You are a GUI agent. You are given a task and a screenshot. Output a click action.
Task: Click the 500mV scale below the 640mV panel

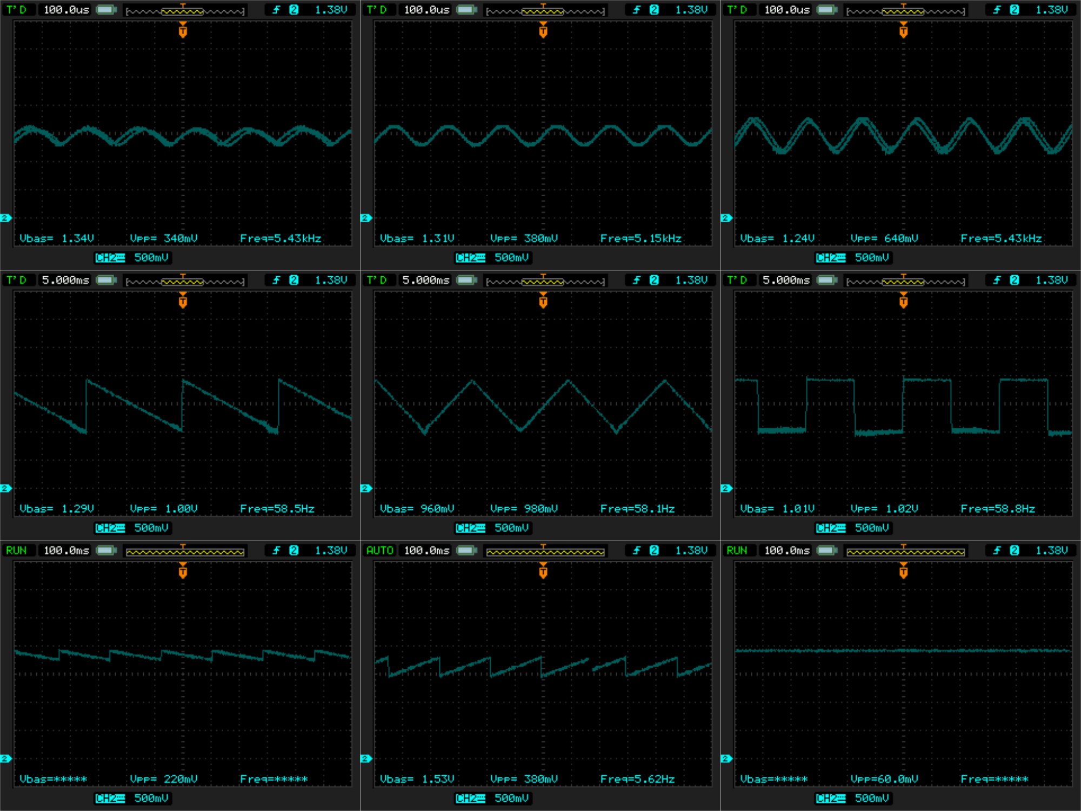(x=872, y=258)
